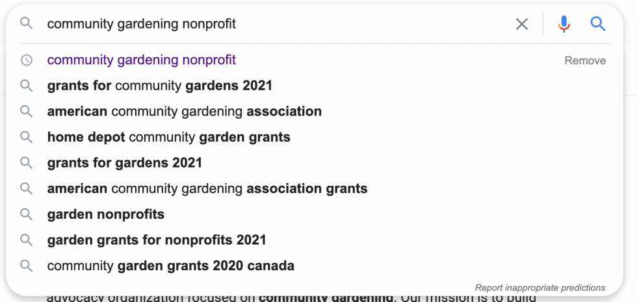Start voice search with the microphone icon
Screen dimensions: 637x302
click(564, 24)
